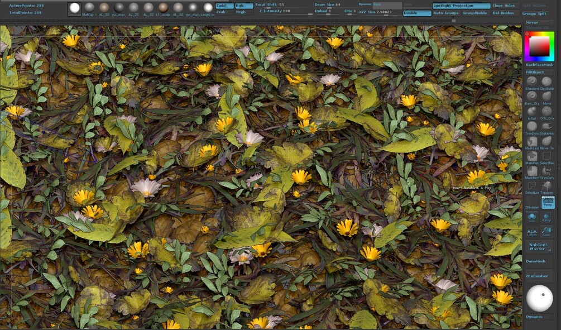Activate the MaskPen brush icon
Viewport: 561px width, 330px height.
(531, 156)
